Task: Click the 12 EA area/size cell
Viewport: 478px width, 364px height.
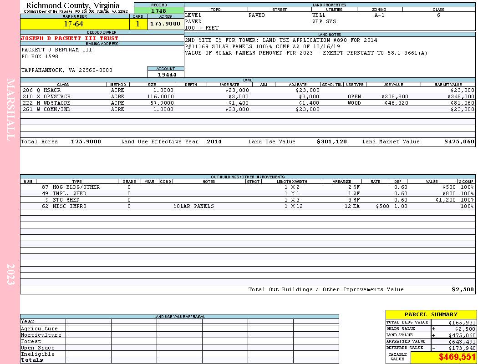Action: coord(352,206)
